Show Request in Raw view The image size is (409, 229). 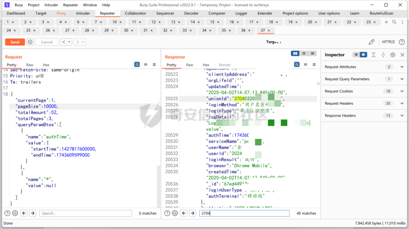coord(30,65)
